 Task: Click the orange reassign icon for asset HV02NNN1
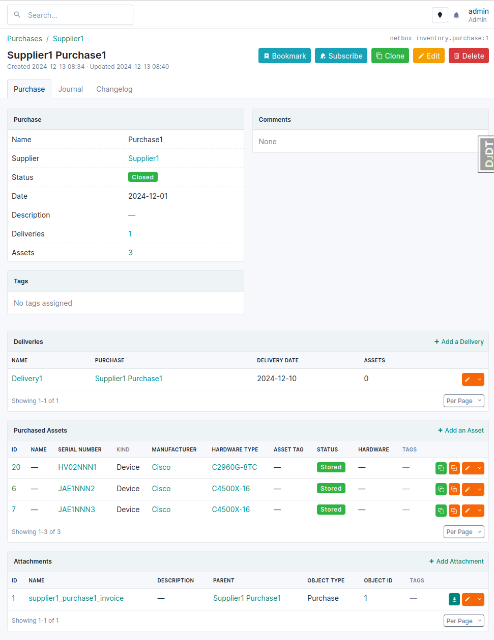(x=454, y=468)
